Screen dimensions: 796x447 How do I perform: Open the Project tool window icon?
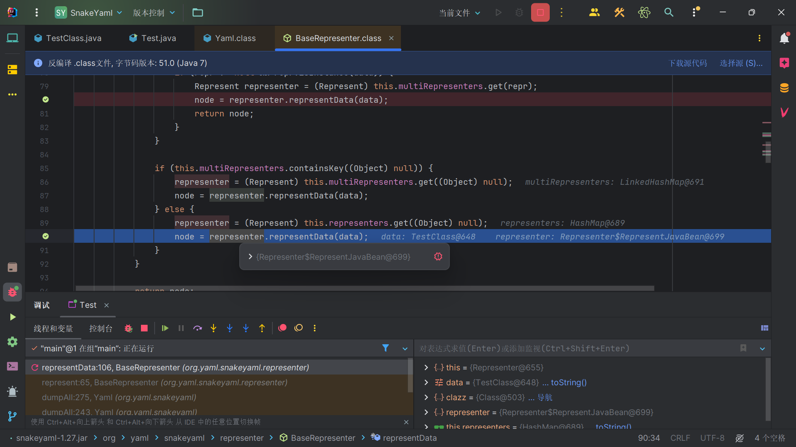pyautogui.click(x=12, y=38)
